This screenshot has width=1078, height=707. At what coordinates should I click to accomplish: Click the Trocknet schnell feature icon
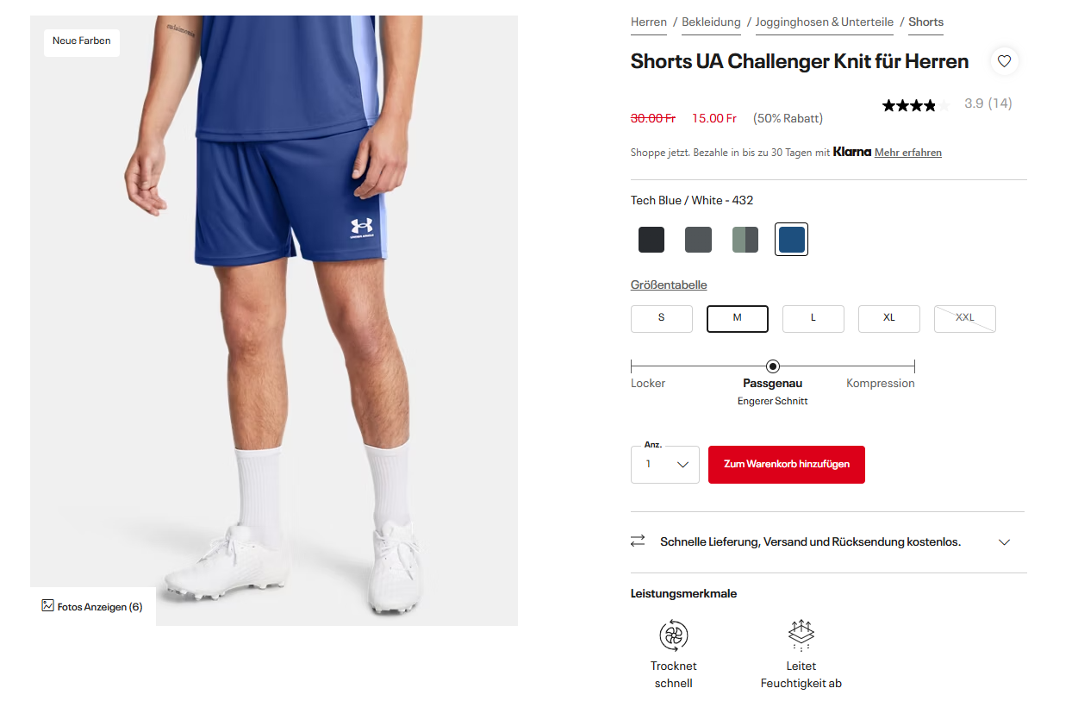[674, 635]
